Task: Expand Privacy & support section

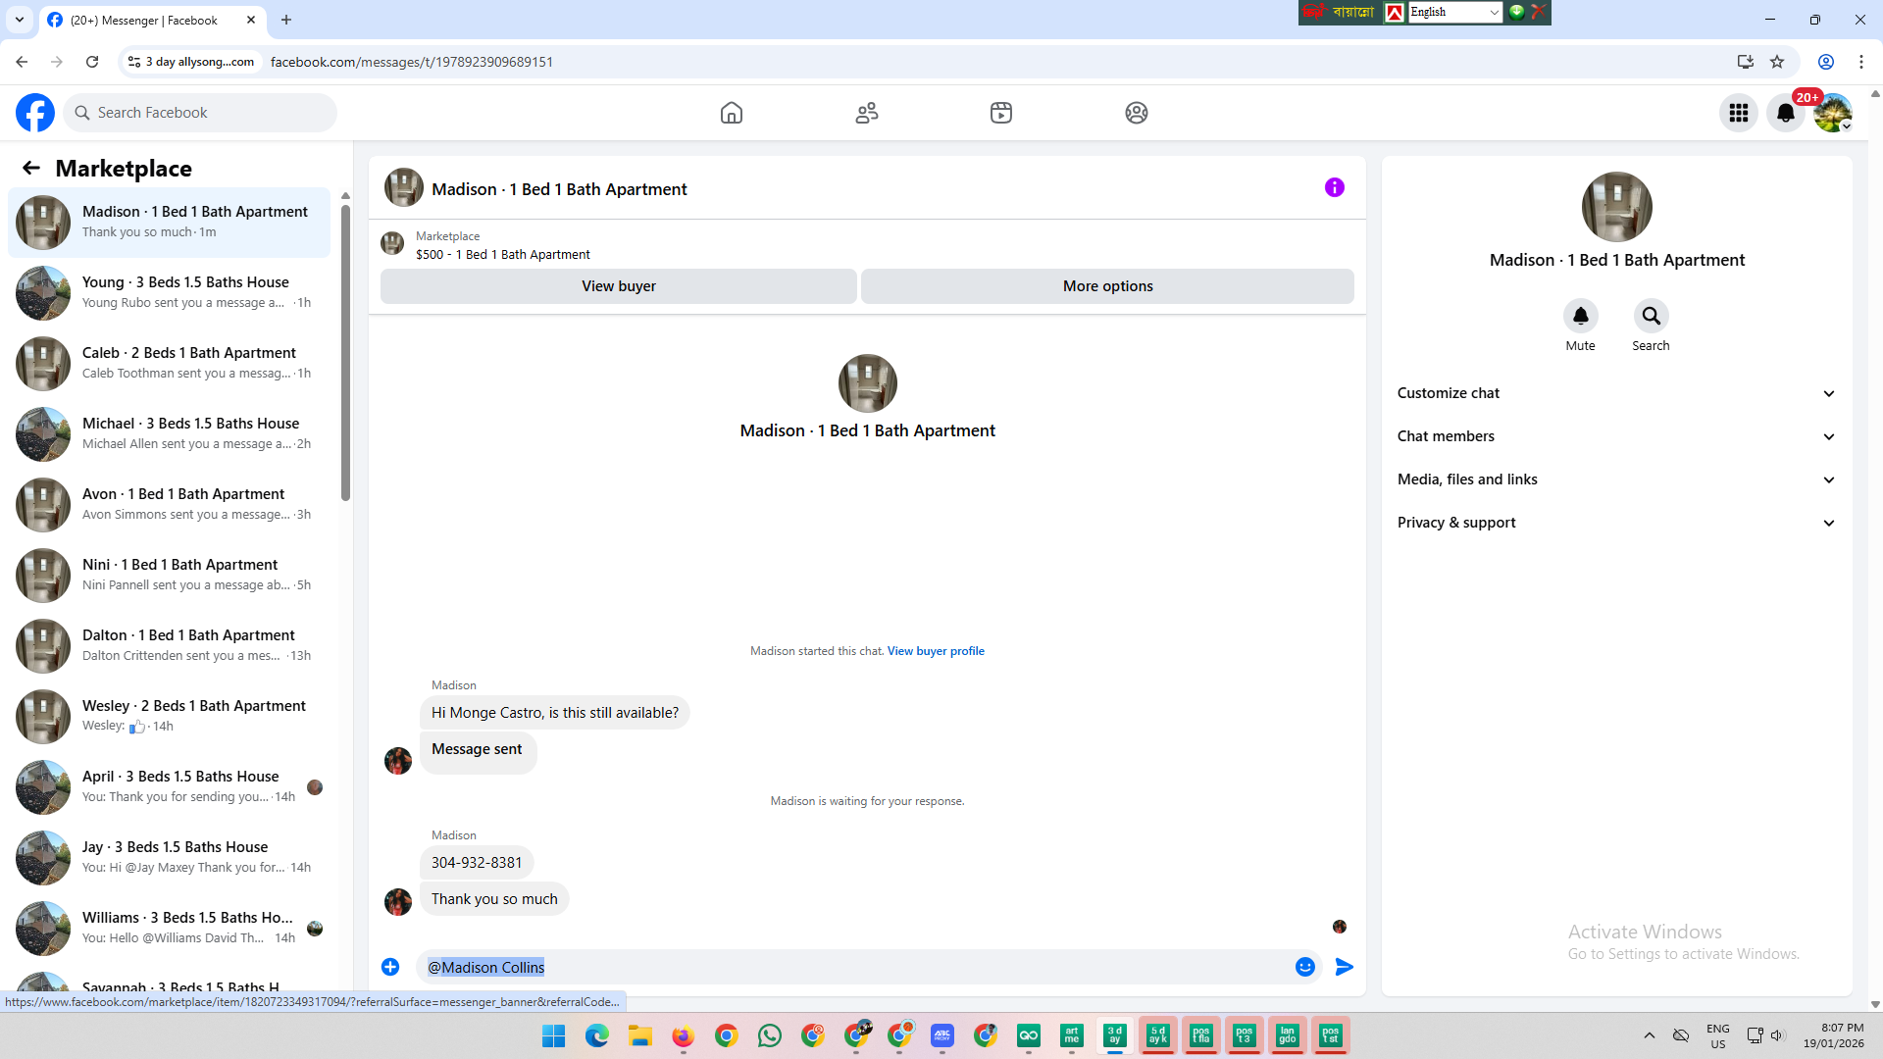Action: pyautogui.click(x=1615, y=523)
